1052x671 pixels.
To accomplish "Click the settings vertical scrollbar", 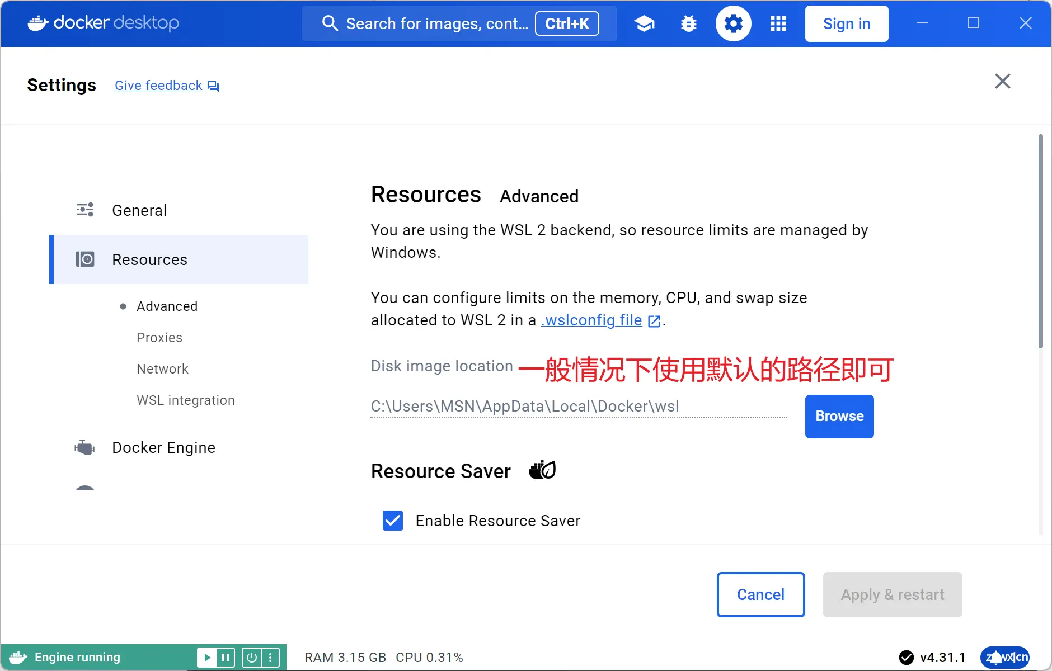I will 1040,240.
